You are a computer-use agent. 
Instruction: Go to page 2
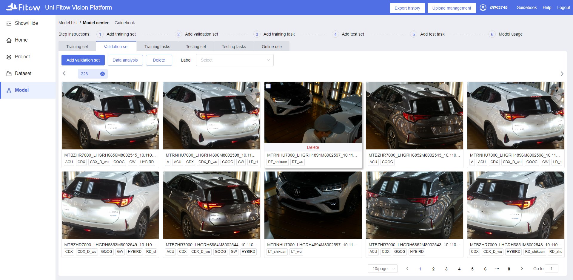(x=433, y=269)
